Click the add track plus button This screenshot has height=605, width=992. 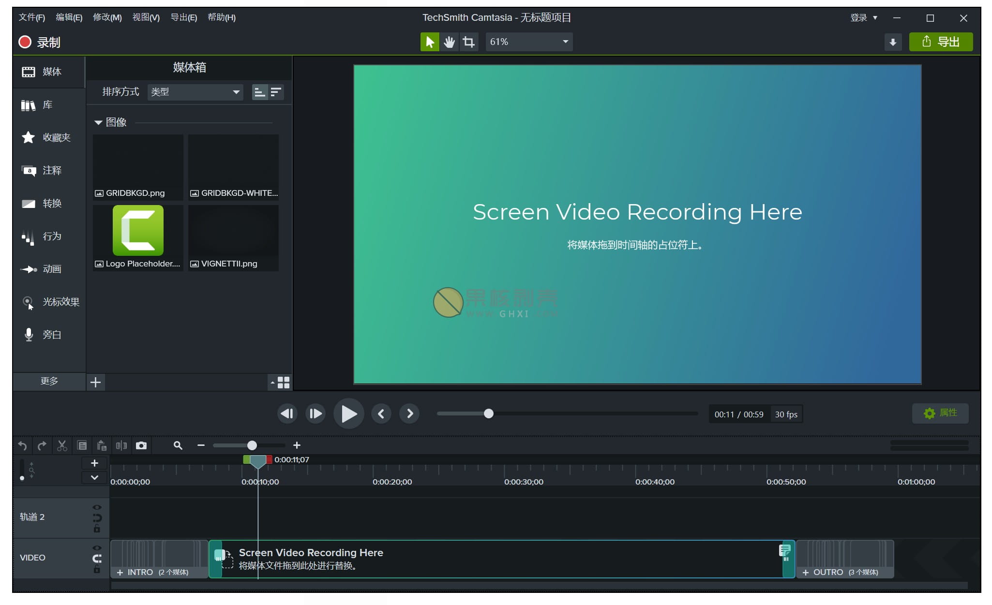[94, 463]
